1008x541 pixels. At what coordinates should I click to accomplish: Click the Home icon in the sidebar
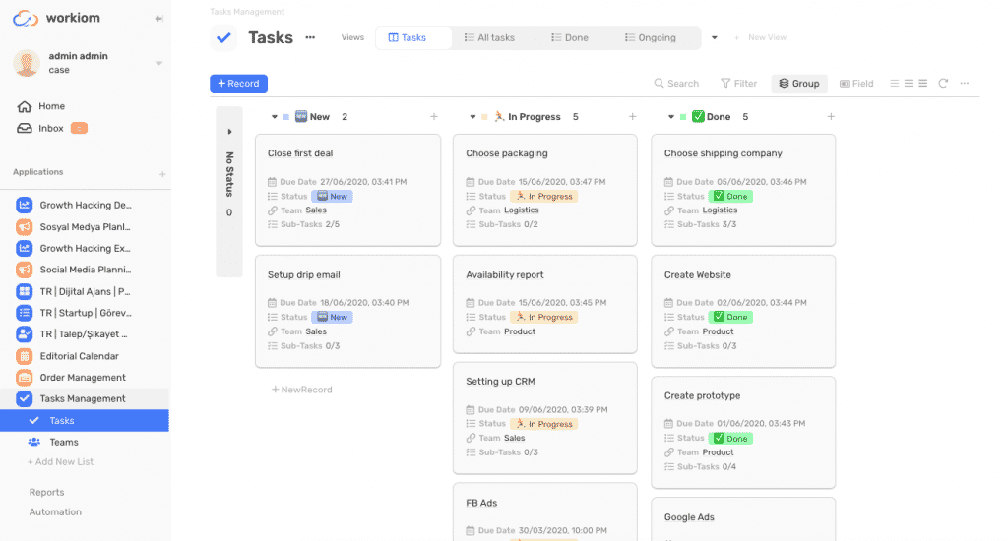pos(25,106)
